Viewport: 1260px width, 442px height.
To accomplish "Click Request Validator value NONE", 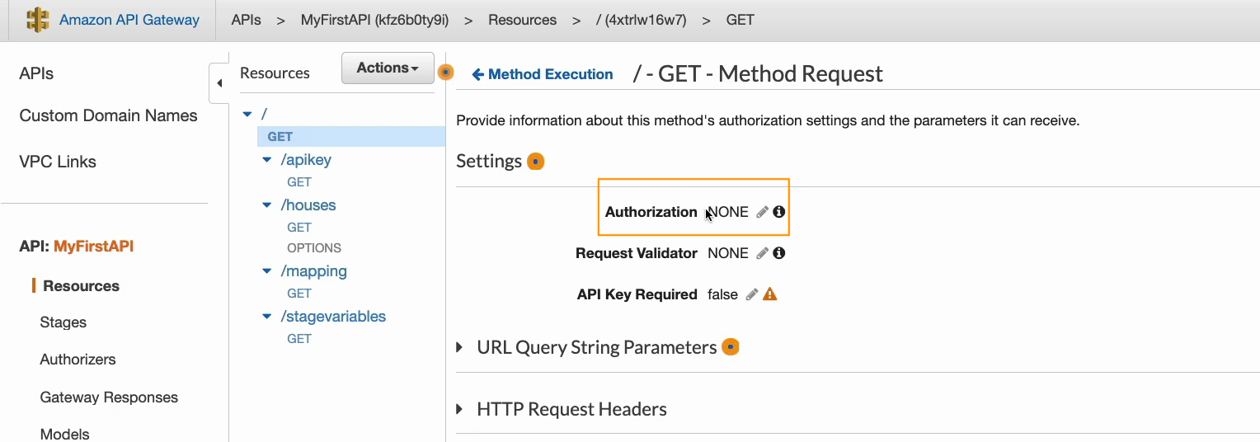I will (728, 253).
